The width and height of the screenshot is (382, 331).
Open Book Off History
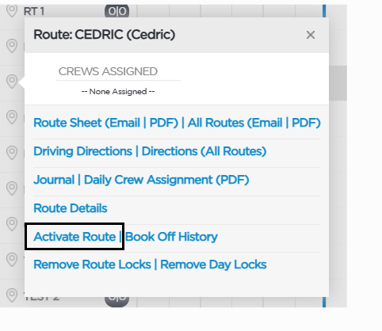coord(171,237)
